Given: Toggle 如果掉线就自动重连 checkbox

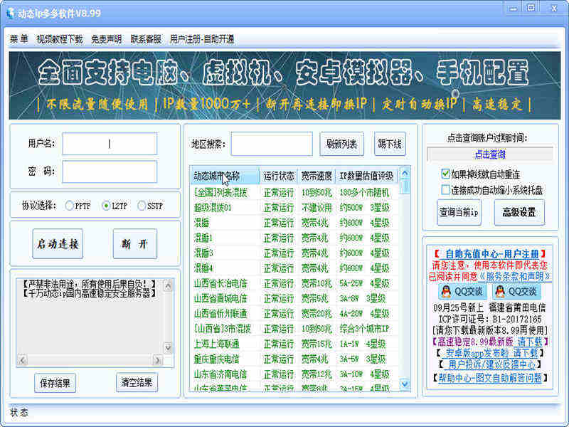Looking at the screenshot, I should tap(446, 174).
